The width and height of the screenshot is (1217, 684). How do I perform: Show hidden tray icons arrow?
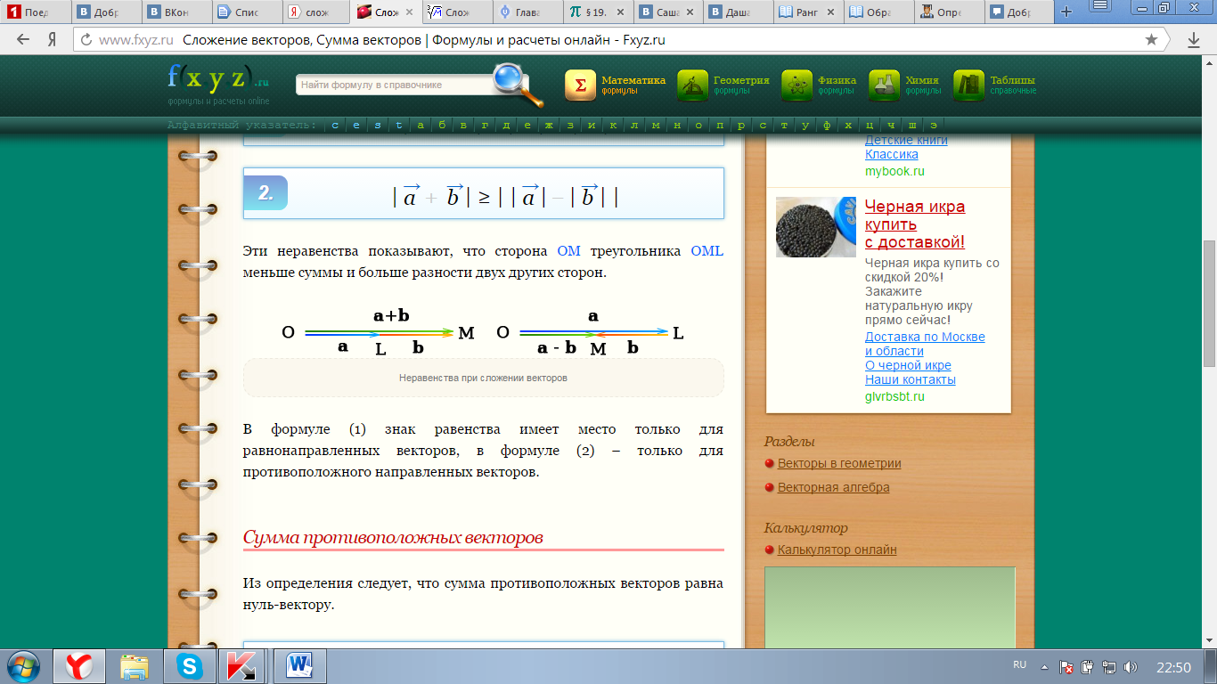point(1043,667)
